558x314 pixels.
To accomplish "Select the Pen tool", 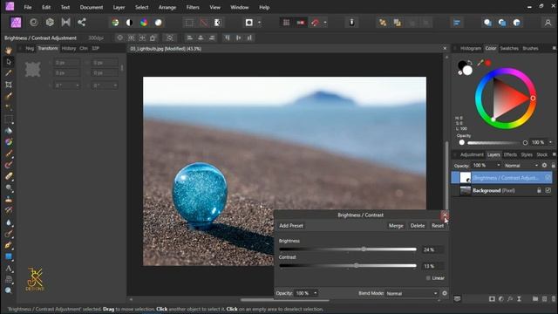I will click(x=9, y=245).
